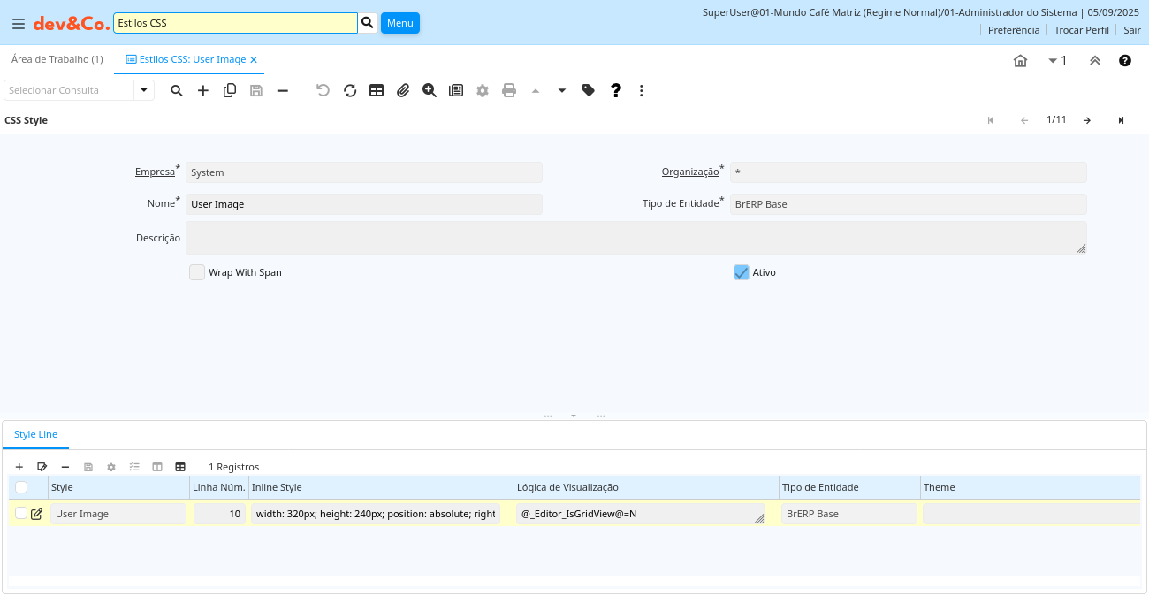Open the zoom across magnifier icon
The image size is (1149, 596).
430,90
